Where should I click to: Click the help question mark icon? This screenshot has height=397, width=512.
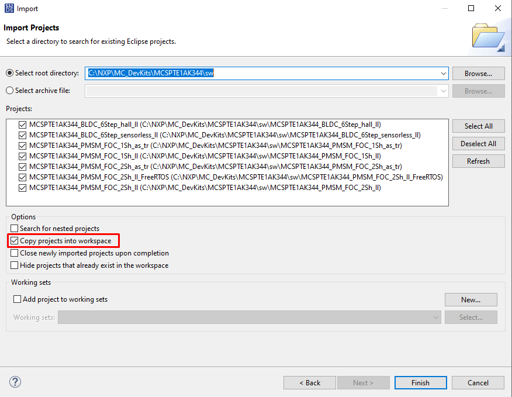(x=16, y=382)
